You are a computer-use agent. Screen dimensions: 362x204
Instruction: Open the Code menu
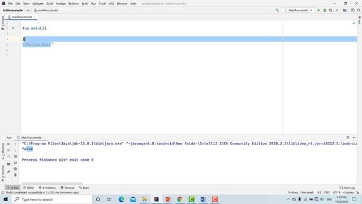(x=50, y=3)
